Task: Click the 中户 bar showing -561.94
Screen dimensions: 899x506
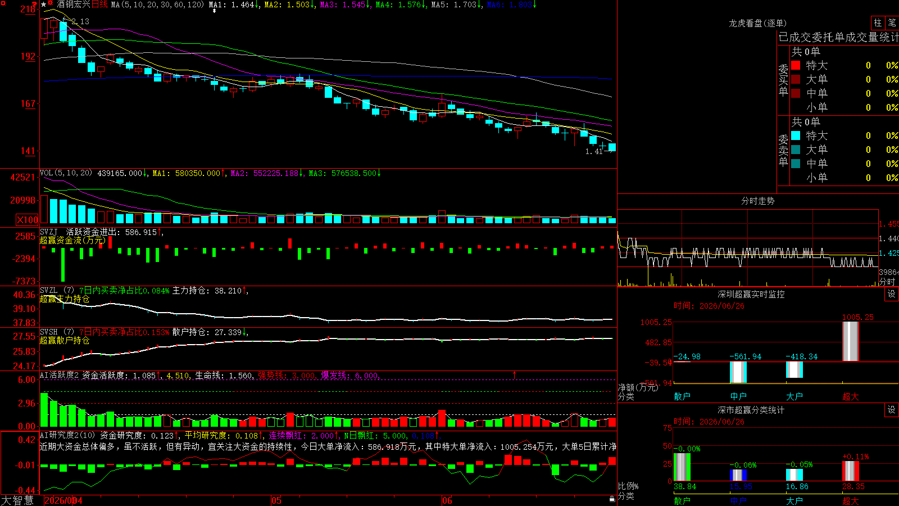Action: coord(738,372)
